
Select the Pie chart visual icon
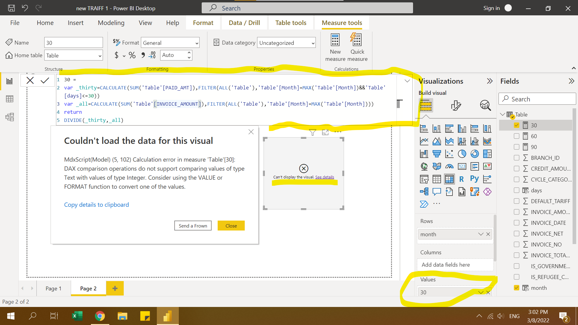coord(462,154)
